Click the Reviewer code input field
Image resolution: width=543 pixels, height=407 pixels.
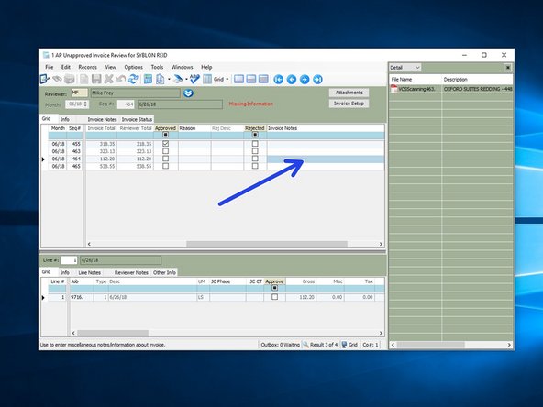point(79,93)
